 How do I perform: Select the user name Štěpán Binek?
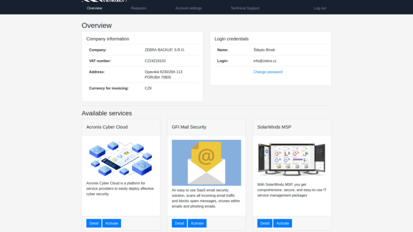coord(264,50)
